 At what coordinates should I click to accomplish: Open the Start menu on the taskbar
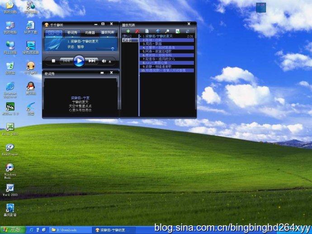click(x=13, y=229)
